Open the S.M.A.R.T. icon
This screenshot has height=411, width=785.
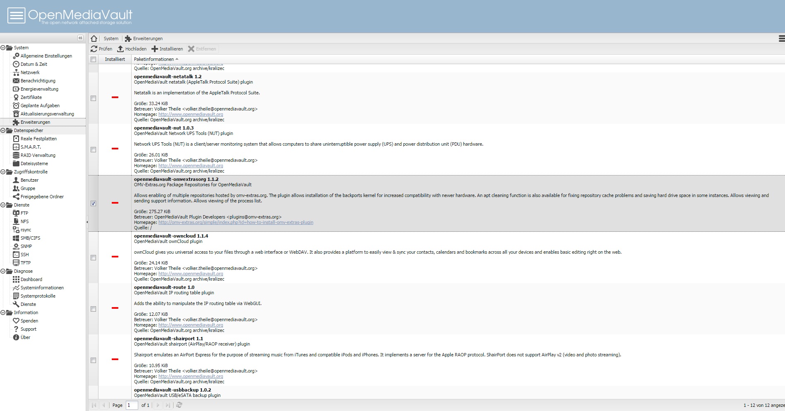point(16,147)
